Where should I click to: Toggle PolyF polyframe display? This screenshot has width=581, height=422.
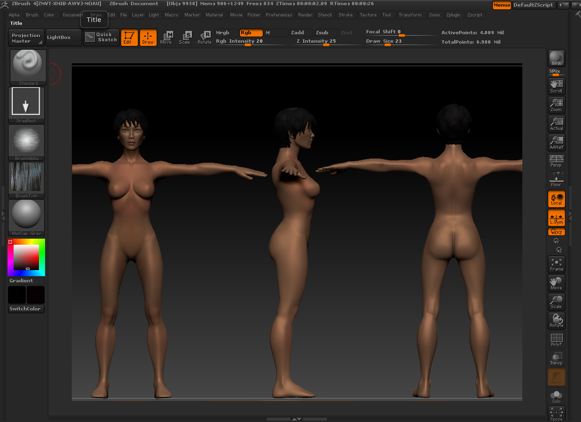point(556,339)
